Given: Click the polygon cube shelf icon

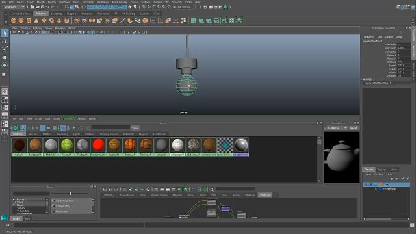Looking at the screenshot, I should 21,20.
